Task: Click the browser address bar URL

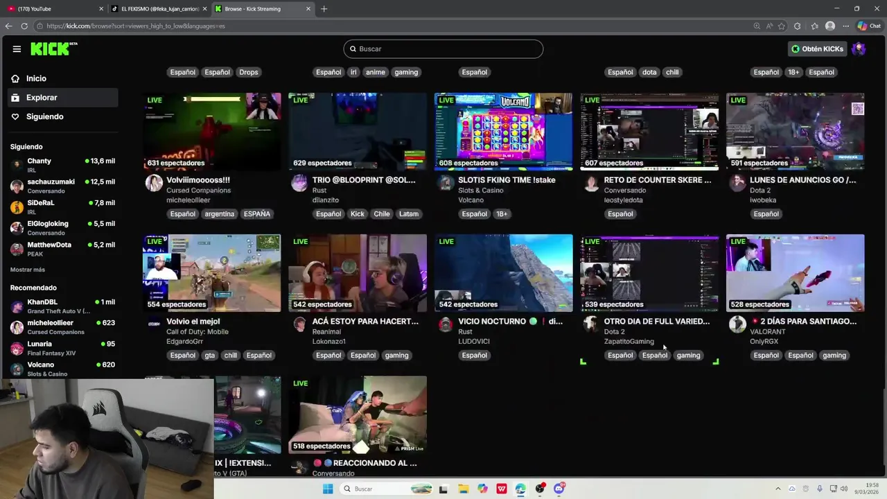Action: click(136, 26)
